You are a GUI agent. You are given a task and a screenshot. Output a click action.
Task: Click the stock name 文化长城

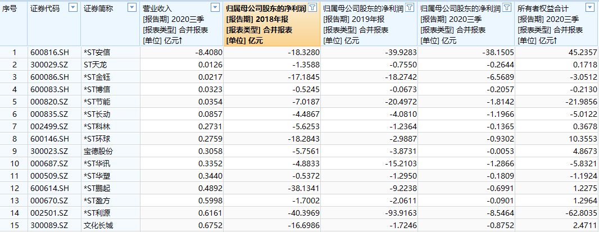coord(98,225)
